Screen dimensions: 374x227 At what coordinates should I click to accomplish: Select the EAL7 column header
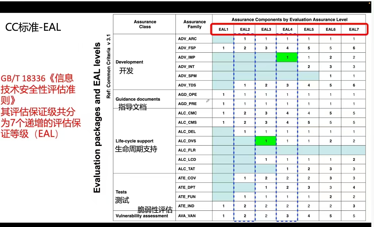click(x=354, y=29)
